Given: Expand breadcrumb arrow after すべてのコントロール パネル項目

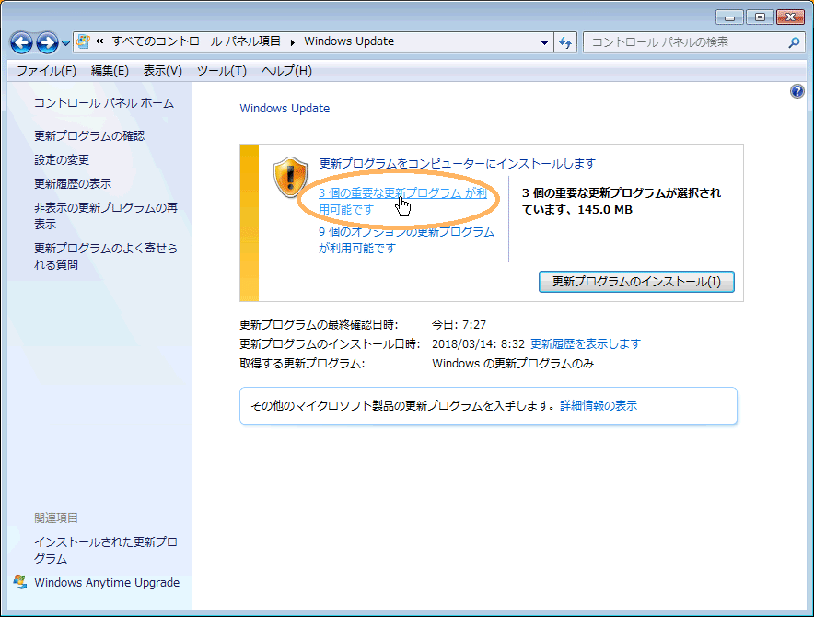Looking at the screenshot, I should click(x=293, y=42).
